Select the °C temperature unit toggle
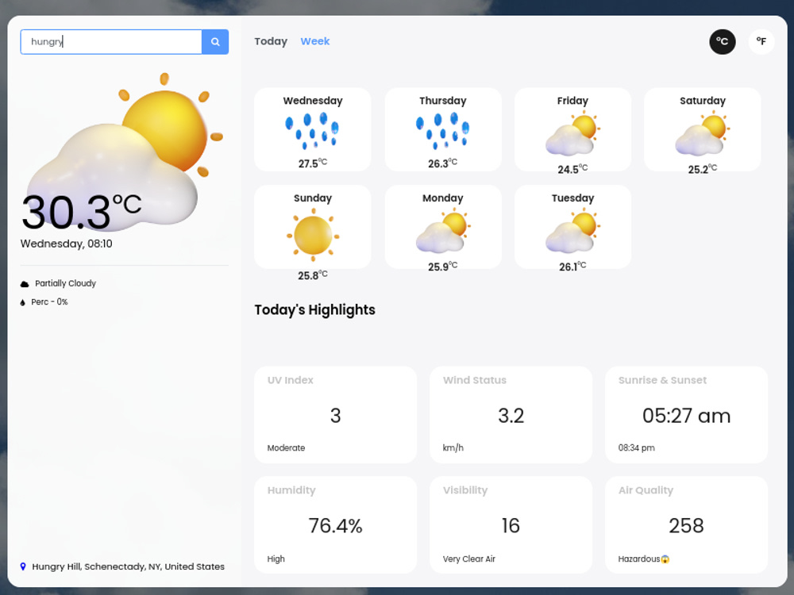 coord(722,41)
